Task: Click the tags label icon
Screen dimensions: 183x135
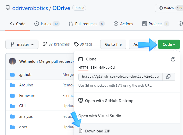Action: tap(76, 44)
